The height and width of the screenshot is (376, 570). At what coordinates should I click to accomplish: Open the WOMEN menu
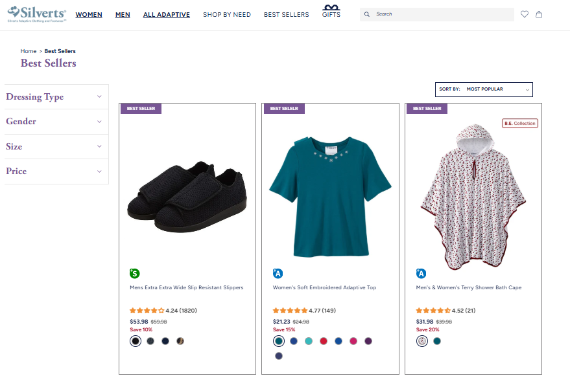click(x=89, y=14)
